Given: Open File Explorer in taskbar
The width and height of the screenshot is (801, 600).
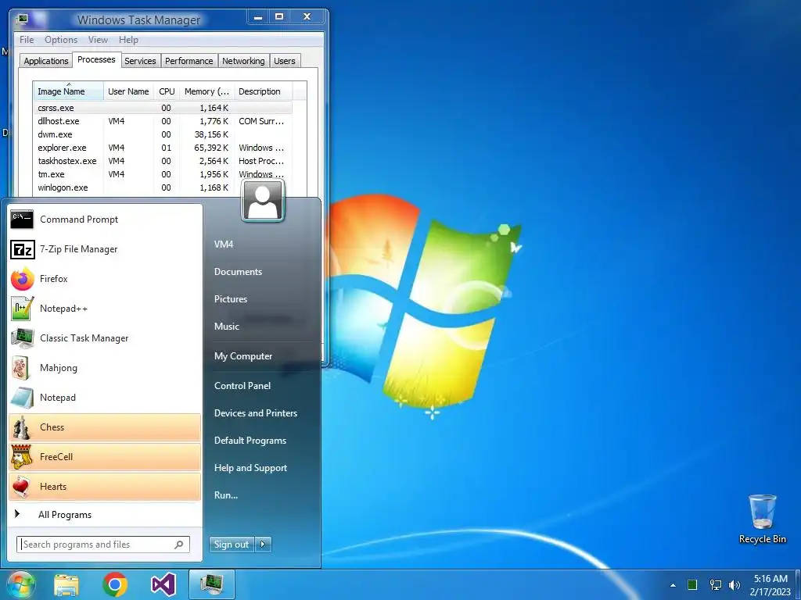Looking at the screenshot, I should tap(66, 584).
